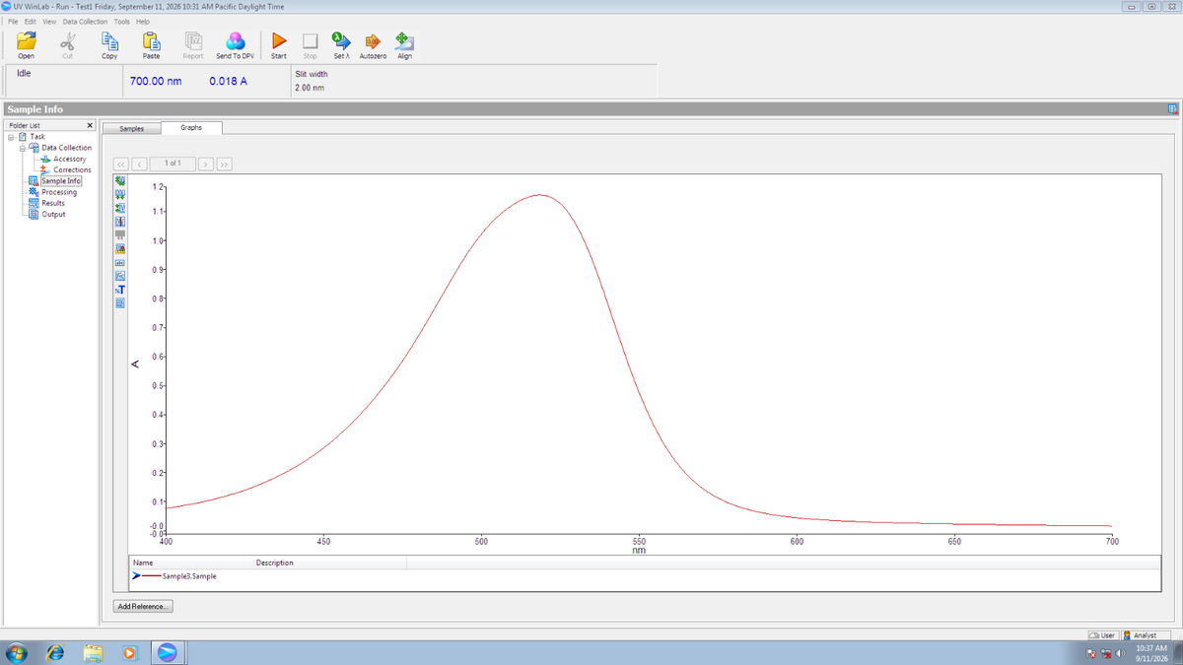1183x665 pixels.
Task: Open Internet Explorer from taskbar
Action: pyautogui.click(x=55, y=653)
